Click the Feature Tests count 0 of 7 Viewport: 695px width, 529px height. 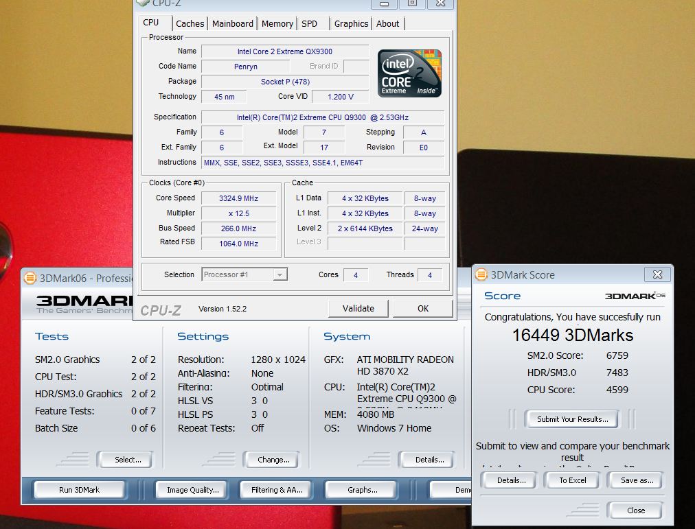pos(143,411)
